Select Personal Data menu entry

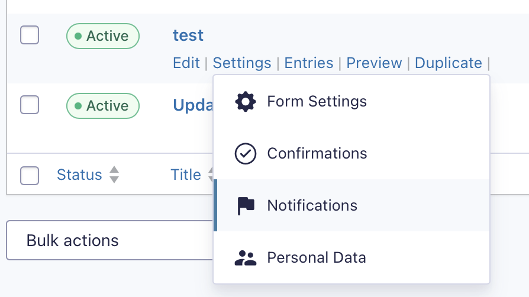(351, 257)
